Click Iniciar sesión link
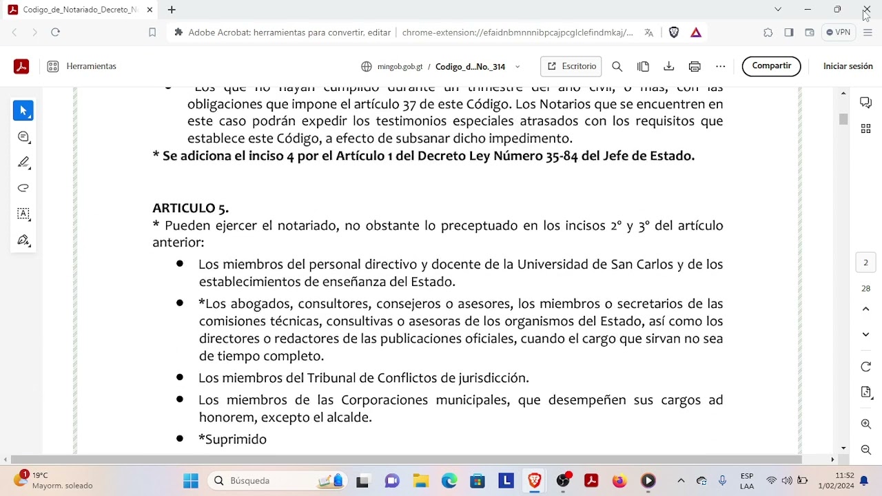This screenshot has width=882, height=496. pyautogui.click(x=848, y=67)
